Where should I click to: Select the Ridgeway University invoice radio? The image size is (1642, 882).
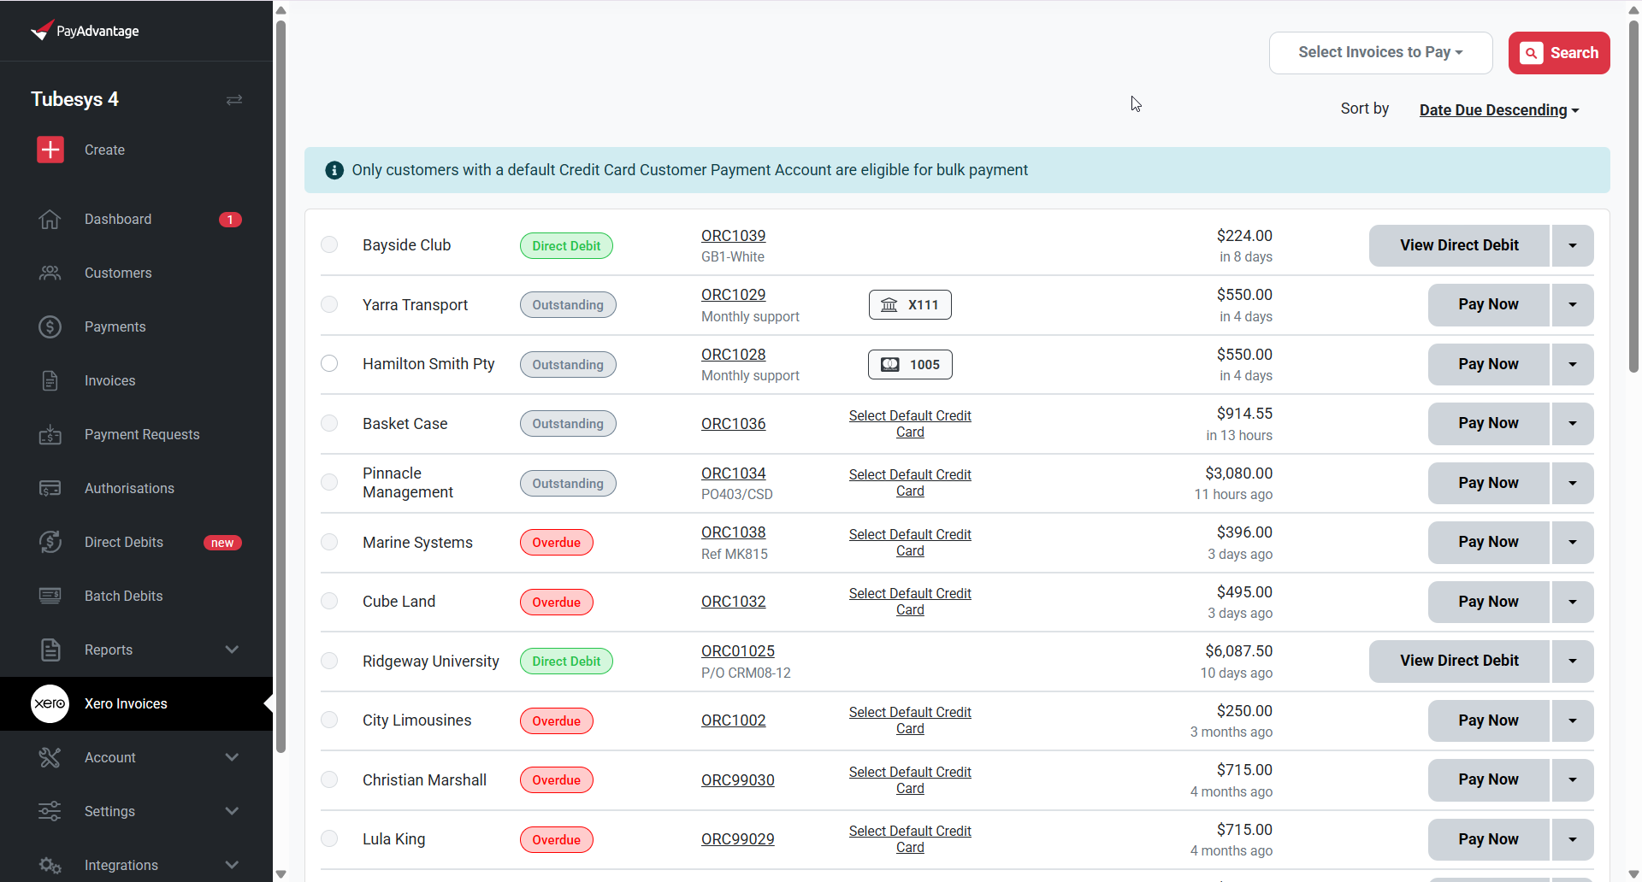[329, 661]
